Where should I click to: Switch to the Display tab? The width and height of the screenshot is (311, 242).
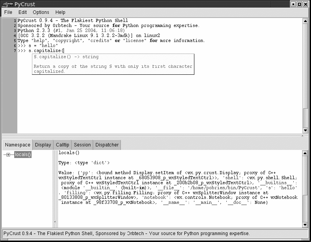43,145
